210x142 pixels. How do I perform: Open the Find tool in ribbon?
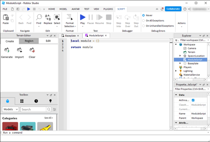[39, 18]
